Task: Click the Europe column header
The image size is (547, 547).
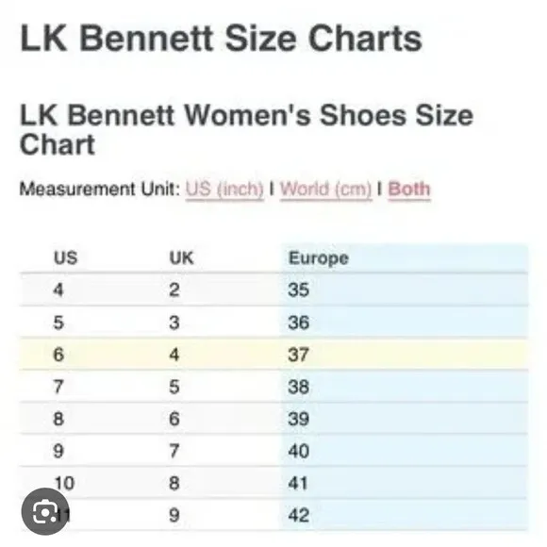Action: pyautogui.click(x=318, y=258)
